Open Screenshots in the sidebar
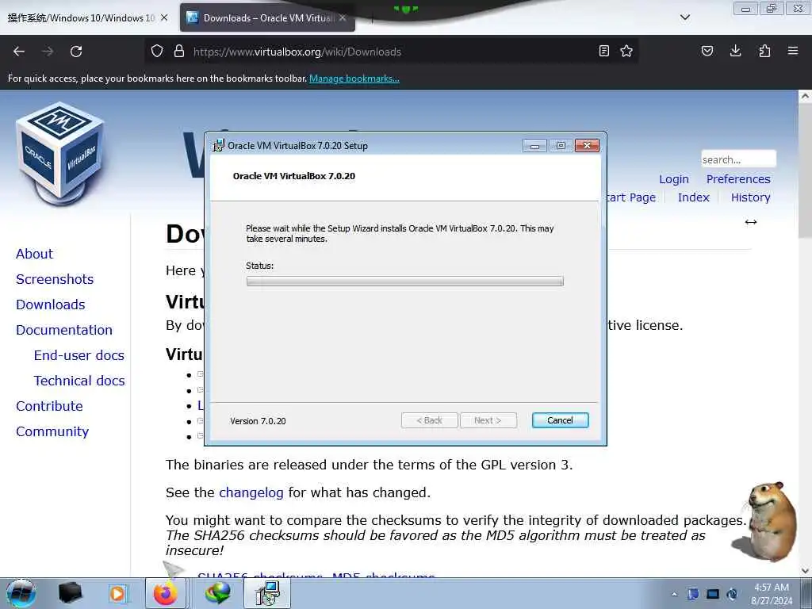 [55, 279]
